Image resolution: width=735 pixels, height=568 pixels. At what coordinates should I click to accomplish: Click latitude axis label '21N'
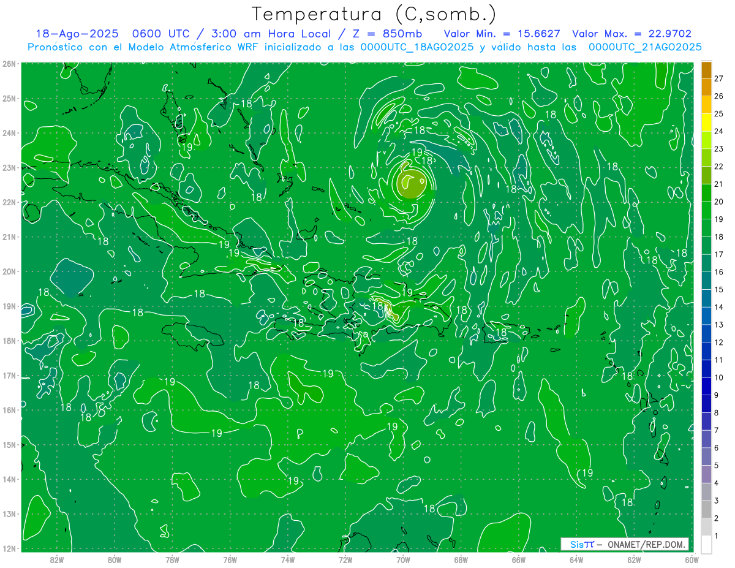(x=9, y=237)
